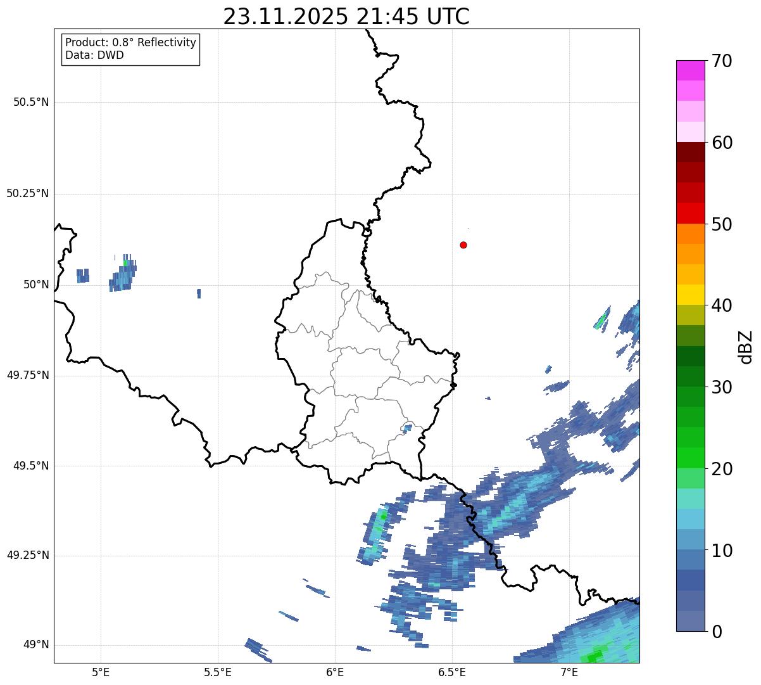Click the 49.25°N latitude label
The width and height of the screenshot is (761, 685).
coord(28,555)
